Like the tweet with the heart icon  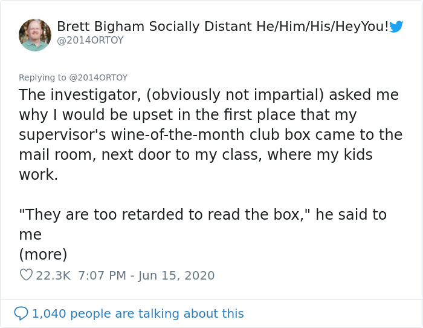[x=25, y=275]
